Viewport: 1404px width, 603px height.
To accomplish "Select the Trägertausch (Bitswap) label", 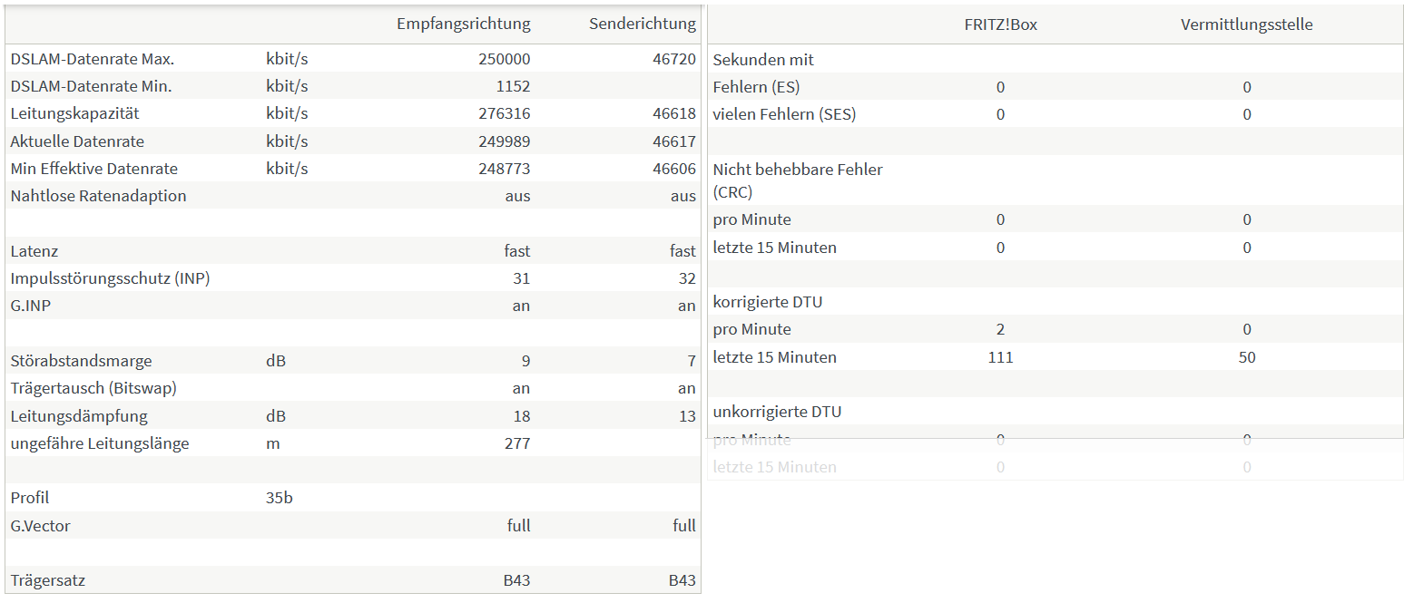I will (x=93, y=388).
